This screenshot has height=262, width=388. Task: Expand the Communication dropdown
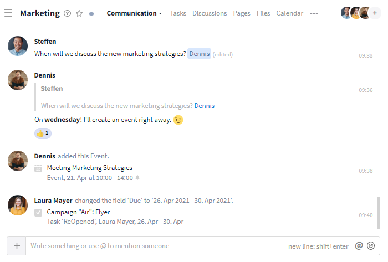point(134,13)
